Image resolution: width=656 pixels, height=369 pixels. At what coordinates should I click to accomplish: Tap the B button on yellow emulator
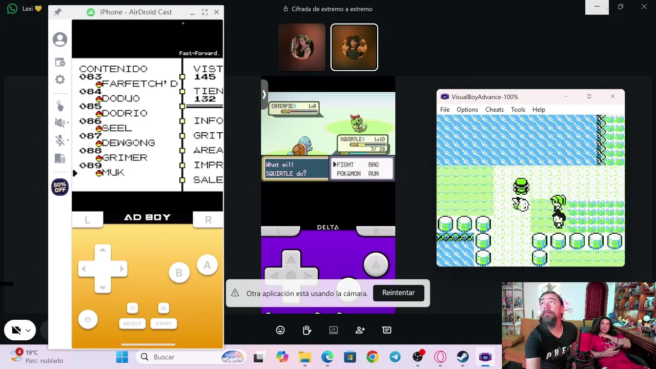(x=179, y=273)
